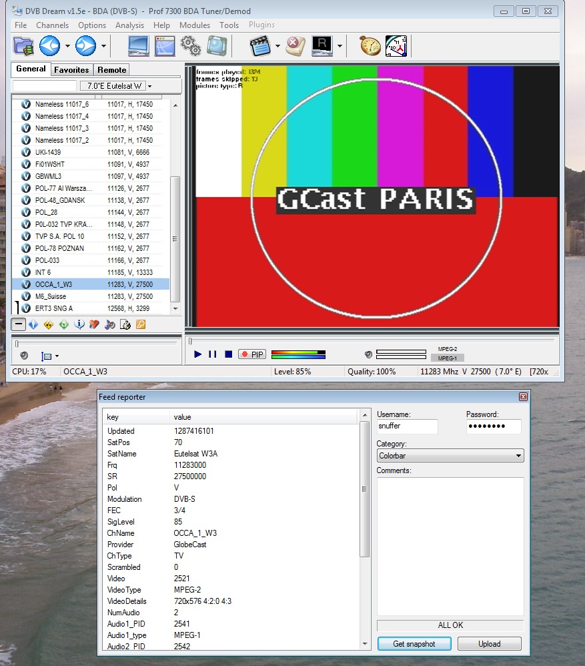
Task: Open the list view icon dropdown arrow
Action: (x=57, y=356)
